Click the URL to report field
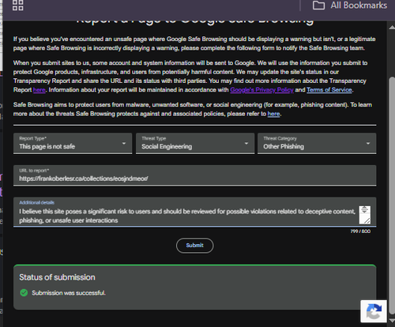 195,175
